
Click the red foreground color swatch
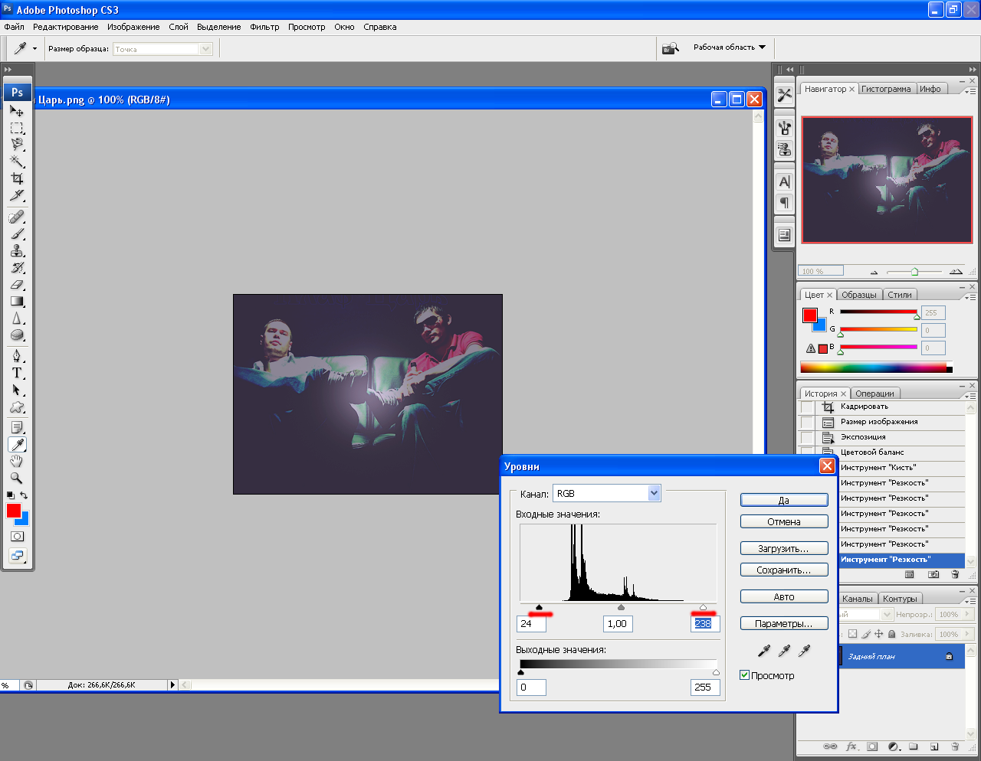click(13, 511)
